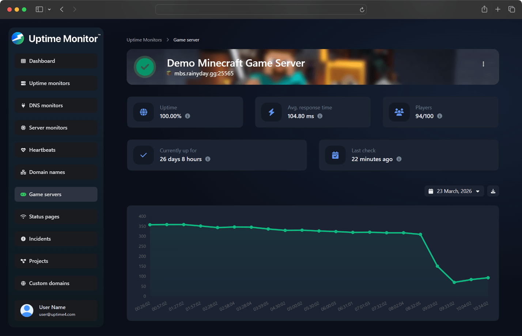Select the Game servers icon in sidebar
Screen dimensions: 522x336
pos(23,194)
